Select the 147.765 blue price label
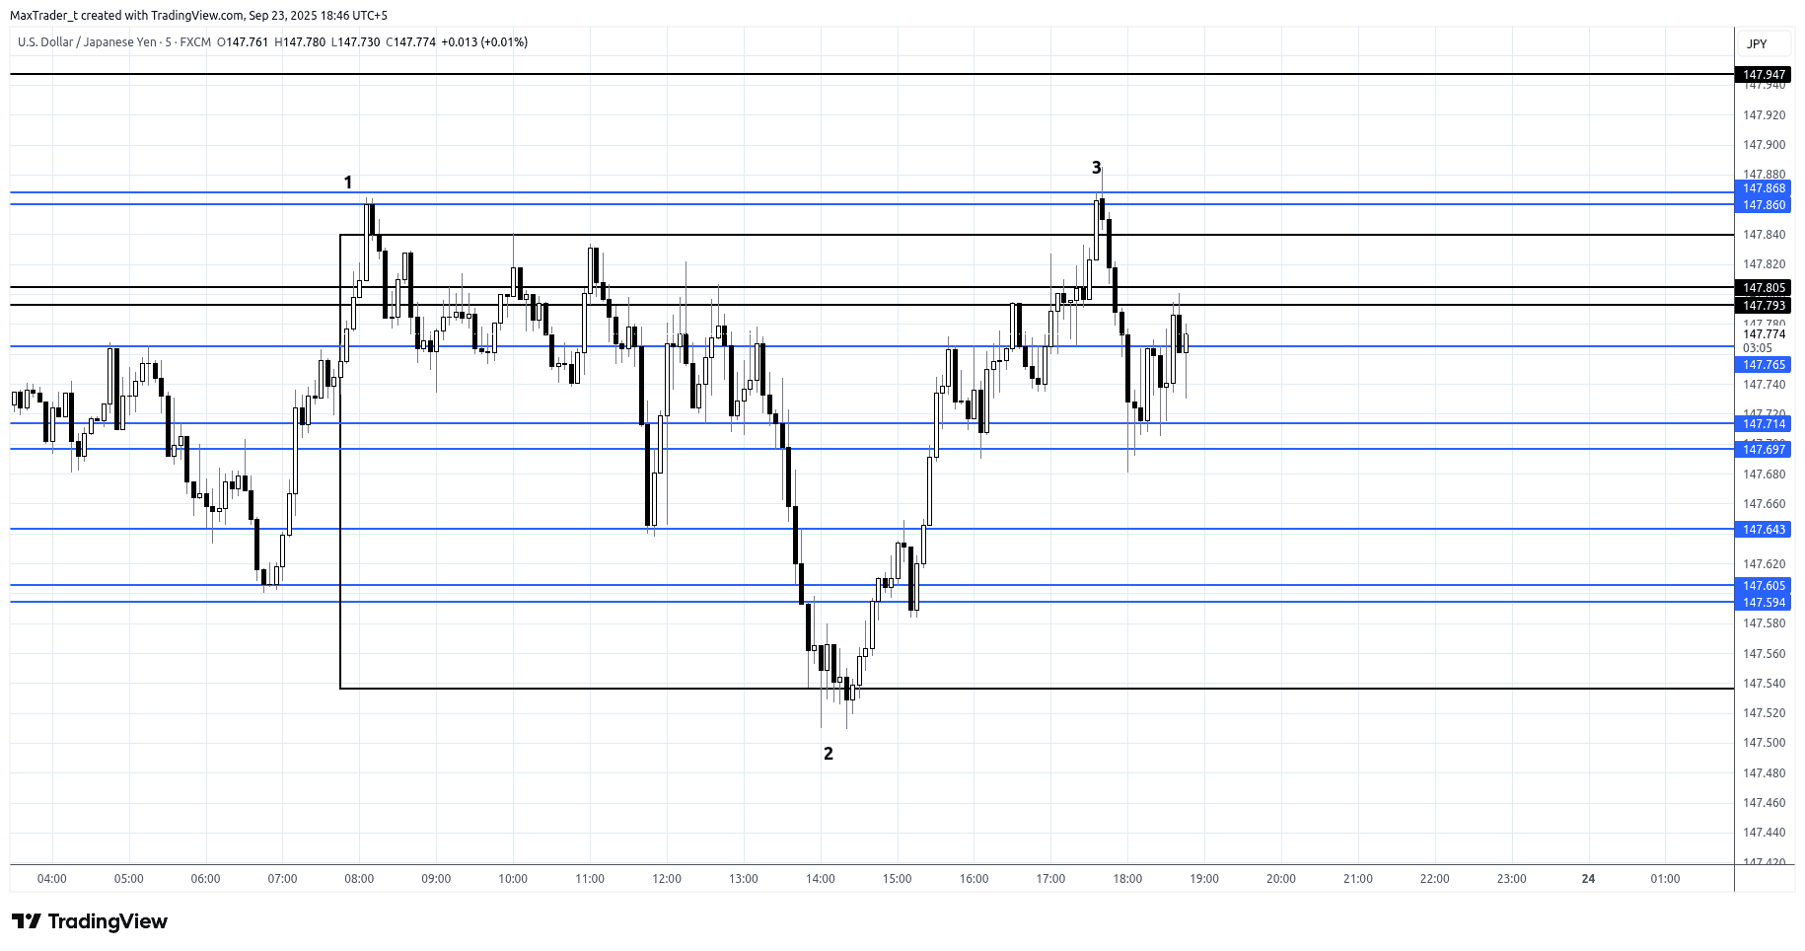 coord(1763,365)
